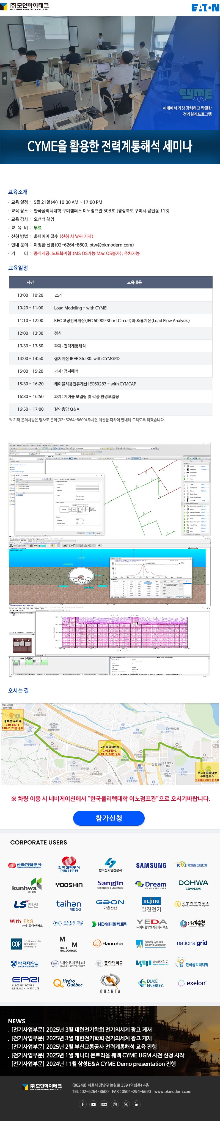The height and width of the screenshot is (1121, 220).
Task: Click the kunhwa logo under Corporate Users
Action: pyautogui.click(x=26, y=885)
